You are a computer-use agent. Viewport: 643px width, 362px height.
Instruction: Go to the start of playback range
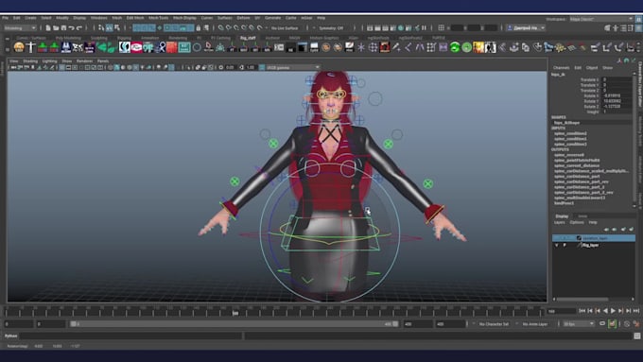tap(582, 311)
